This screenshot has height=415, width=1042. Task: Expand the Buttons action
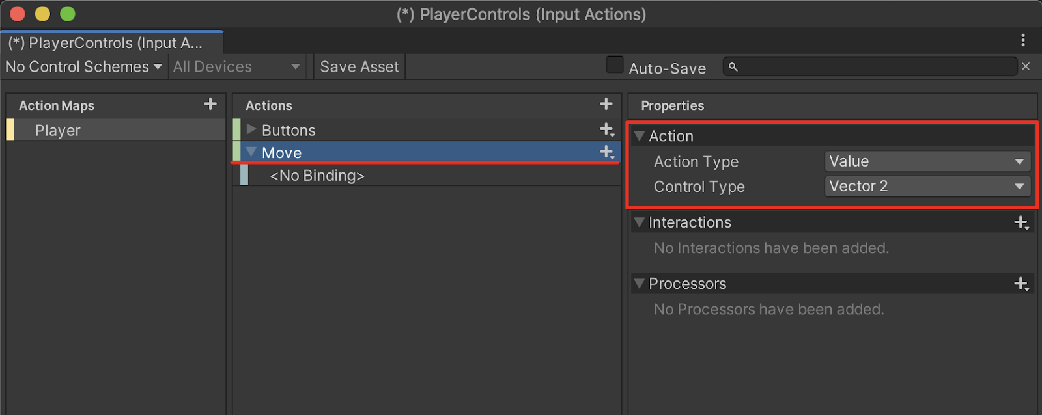(251, 129)
